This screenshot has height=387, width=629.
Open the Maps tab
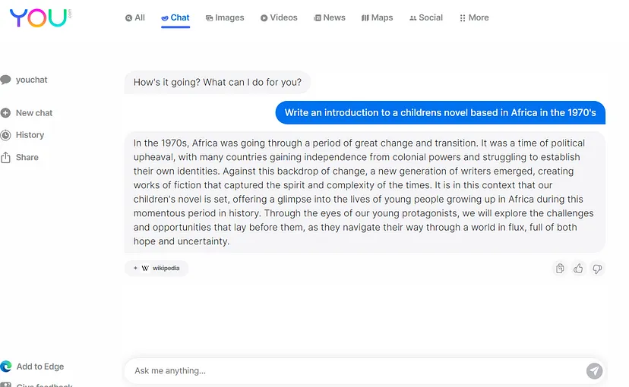(377, 17)
